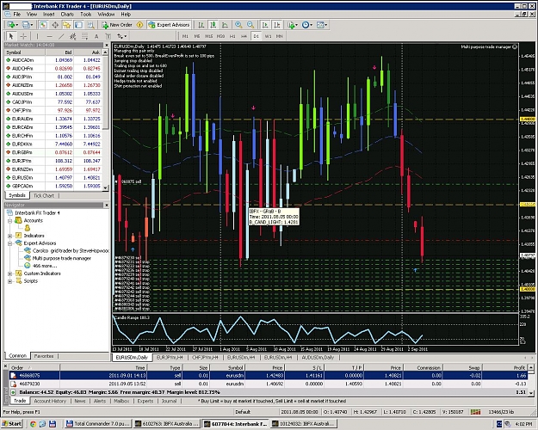
Task: Select the trendline drawing tool
Action: point(61,36)
